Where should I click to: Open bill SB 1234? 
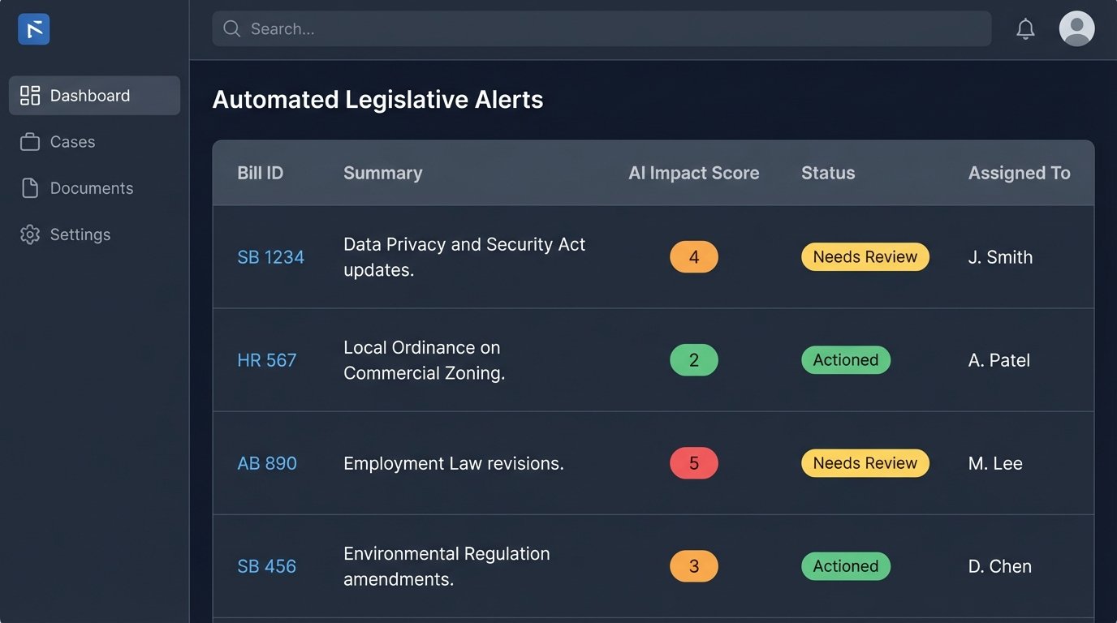[270, 256]
